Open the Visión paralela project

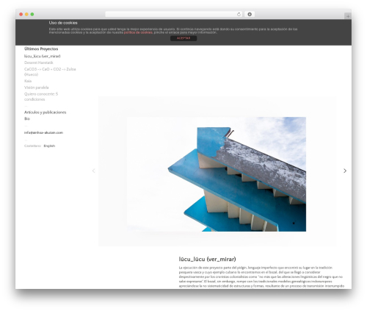37,87
